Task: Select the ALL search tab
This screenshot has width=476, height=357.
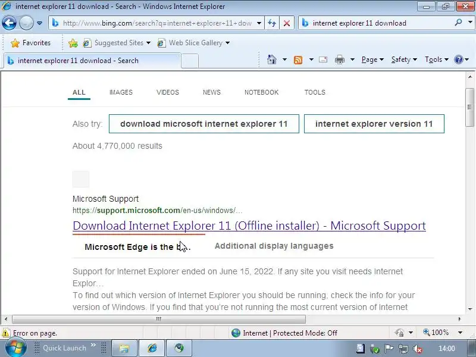Action: pos(79,92)
